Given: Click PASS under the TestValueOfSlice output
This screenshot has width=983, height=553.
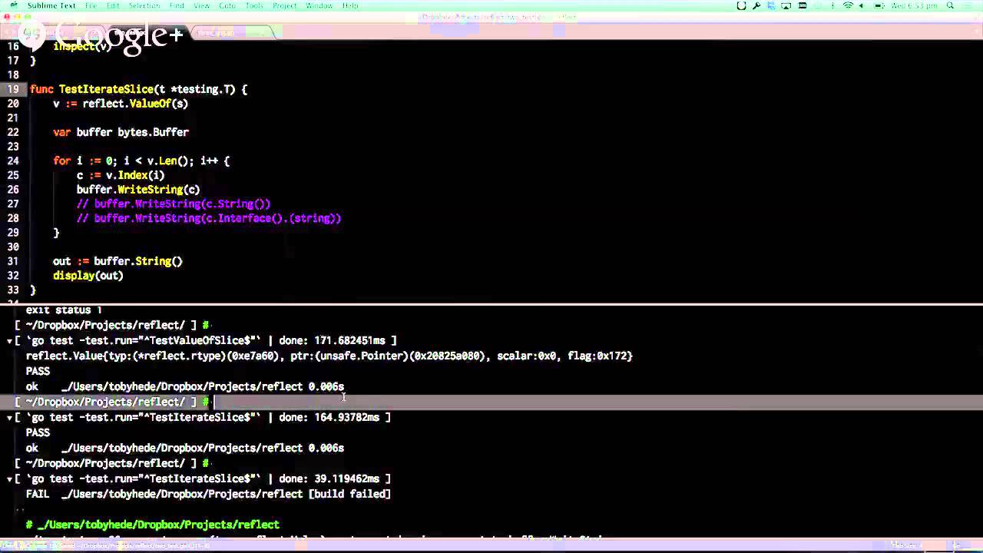Looking at the screenshot, I should (38, 371).
